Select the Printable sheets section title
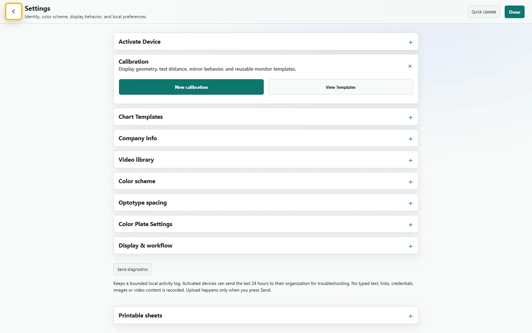 pos(140,316)
